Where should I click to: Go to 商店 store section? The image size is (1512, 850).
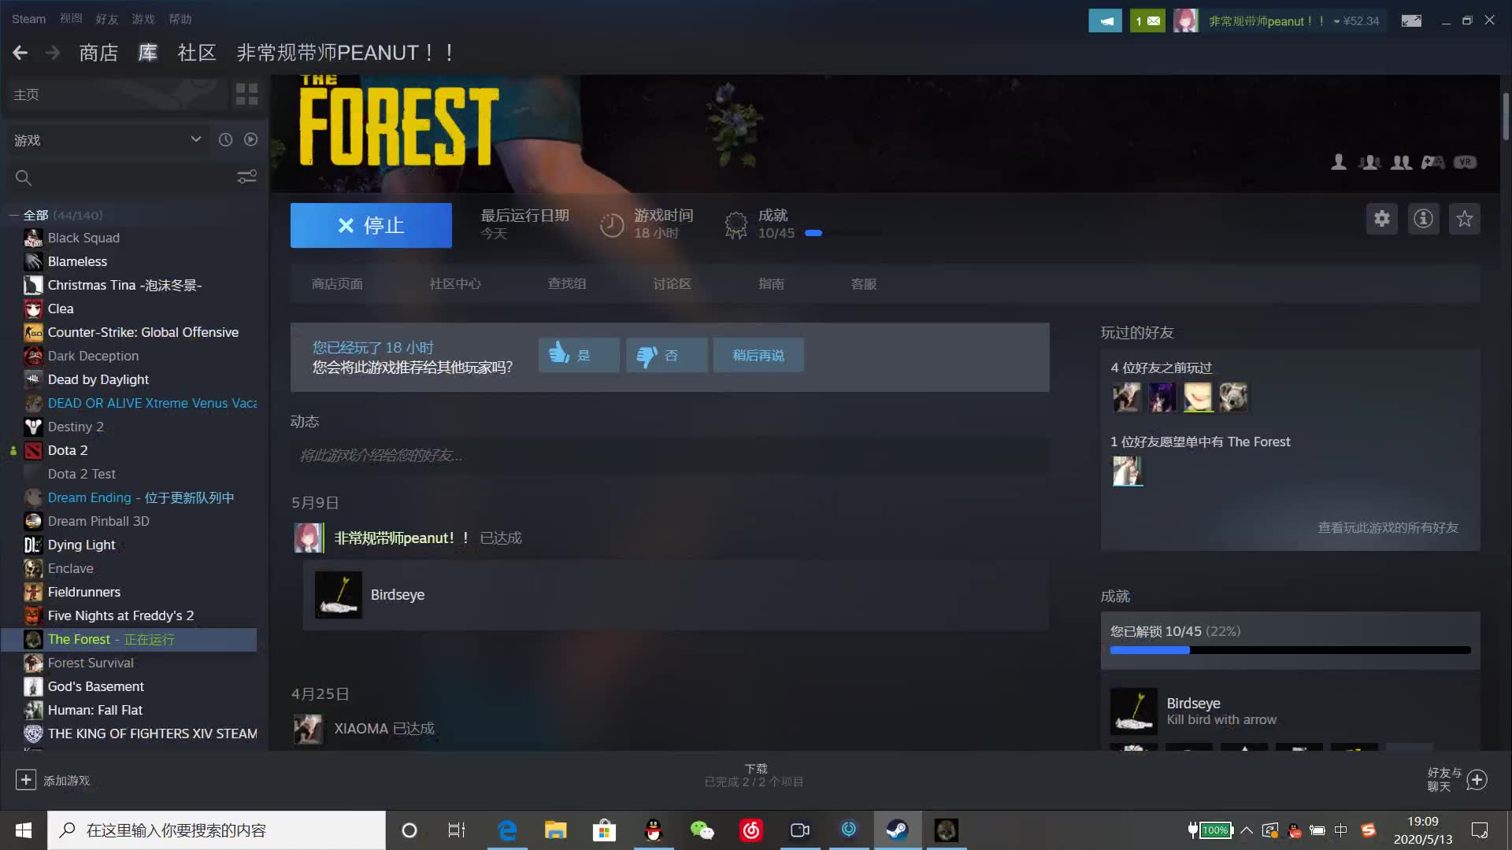coord(98,53)
